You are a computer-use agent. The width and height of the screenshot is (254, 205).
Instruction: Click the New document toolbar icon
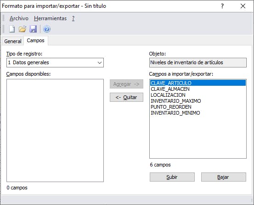pos(12,29)
